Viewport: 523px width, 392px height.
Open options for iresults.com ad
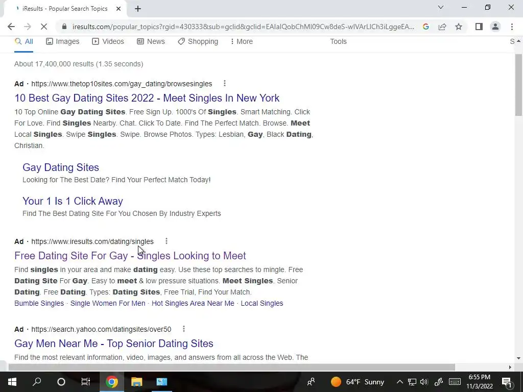[167, 241]
